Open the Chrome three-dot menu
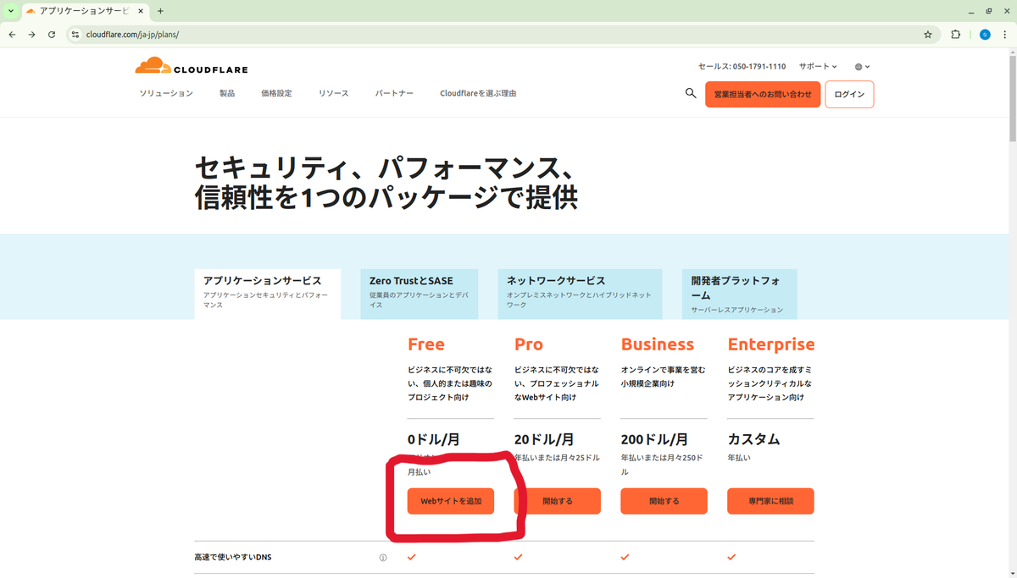The image size is (1017, 578). click(x=1004, y=35)
